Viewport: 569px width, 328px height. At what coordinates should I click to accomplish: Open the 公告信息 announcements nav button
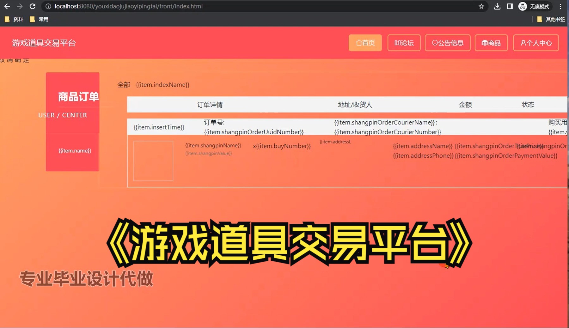[x=448, y=43]
